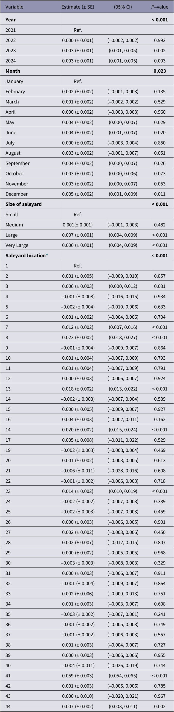Click the Saleyard location heading text
The width and height of the screenshot is (174, 712).
coord(25,256)
